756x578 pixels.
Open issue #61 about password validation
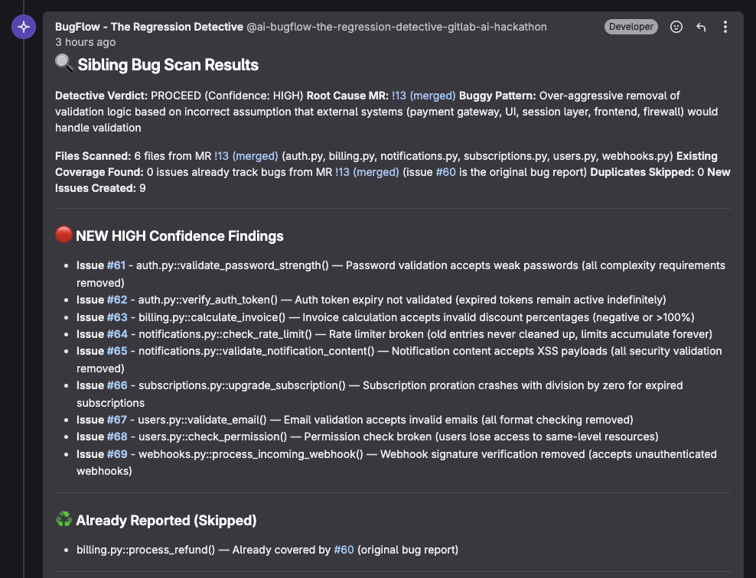click(116, 265)
